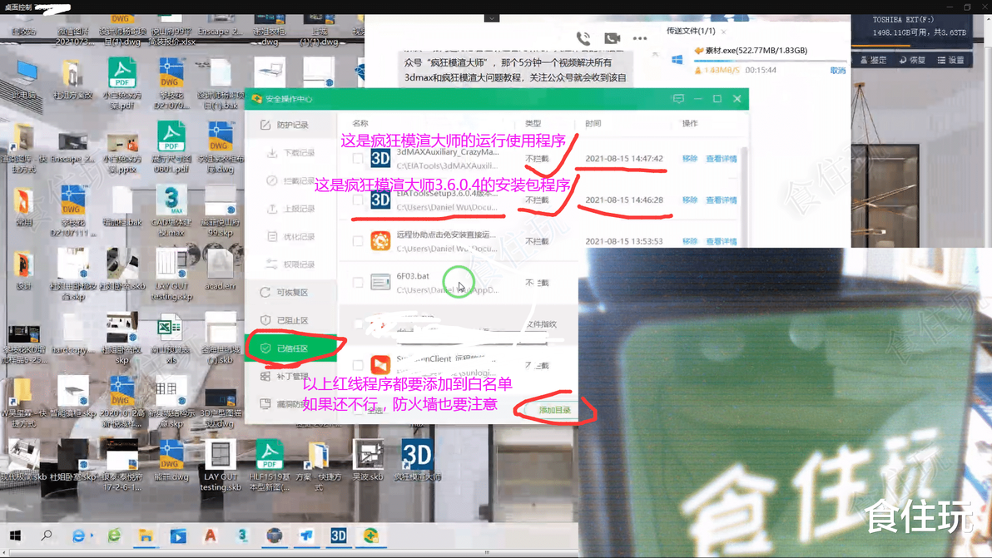Open AutoCAD red A taskbar icon
The height and width of the screenshot is (558, 992).
tap(210, 536)
